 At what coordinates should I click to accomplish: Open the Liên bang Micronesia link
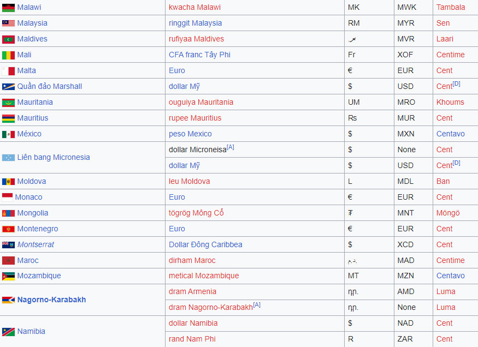point(53,157)
